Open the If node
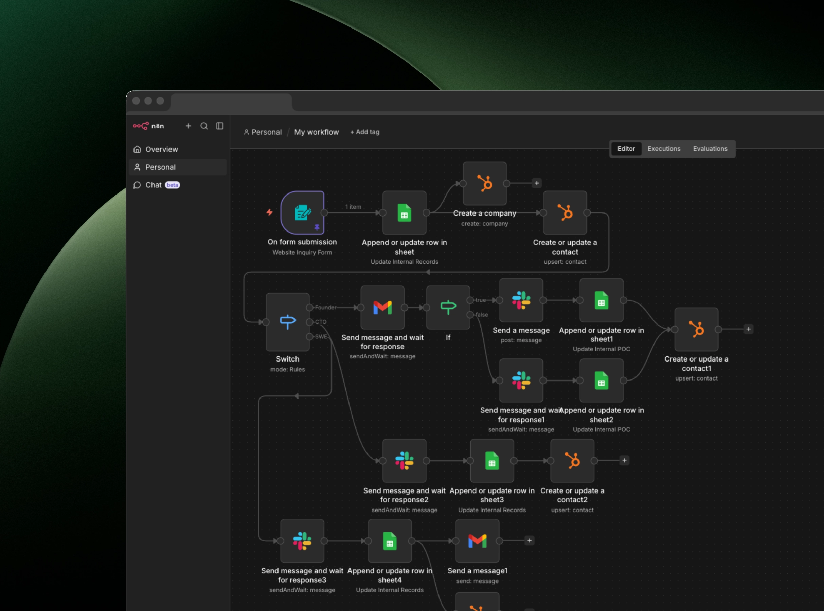The width and height of the screenshot is (824, 611). 448,307
